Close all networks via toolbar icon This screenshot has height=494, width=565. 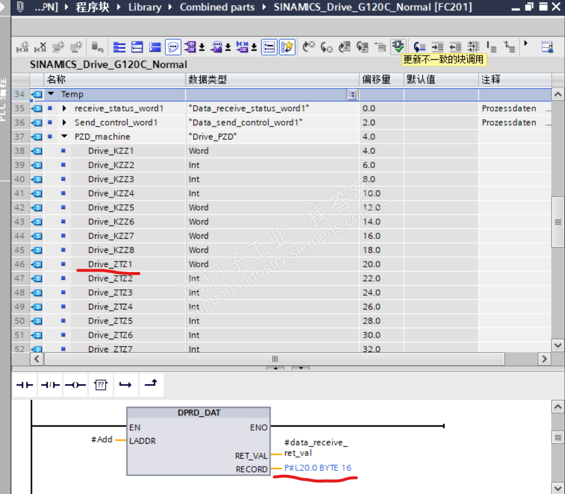(x=137, y=47)
